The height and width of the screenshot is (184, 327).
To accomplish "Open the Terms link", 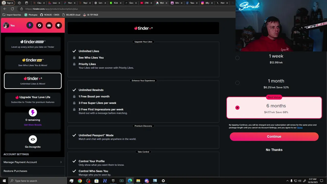I will click(x=300, y=128).
